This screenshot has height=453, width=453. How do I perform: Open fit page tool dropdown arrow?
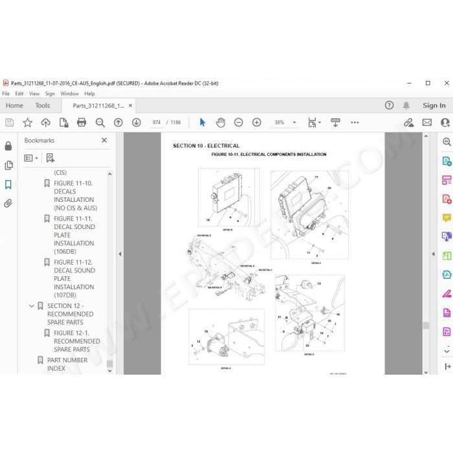(x=320, y=122)
